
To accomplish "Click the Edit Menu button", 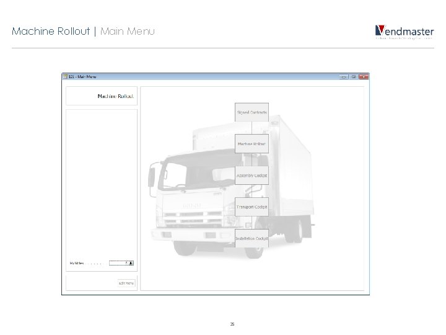I will [126, 283].
